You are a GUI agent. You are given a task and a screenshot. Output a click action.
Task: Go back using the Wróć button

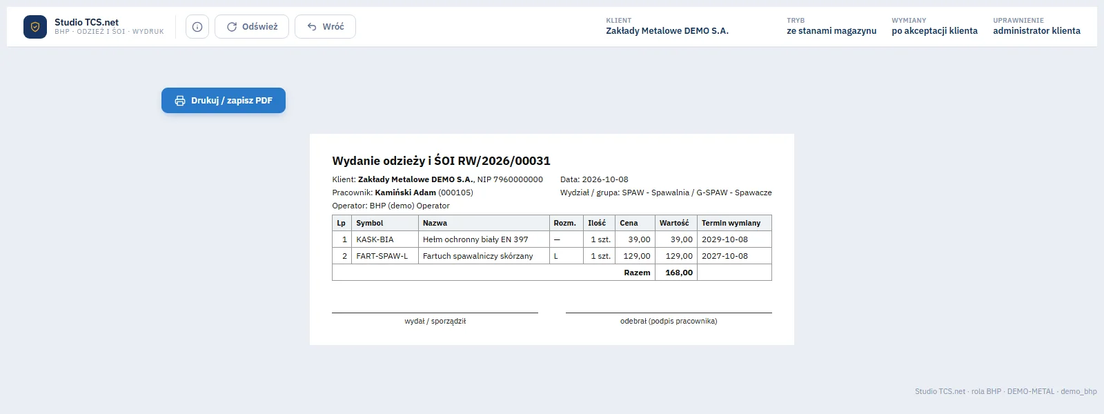point(325,27)
